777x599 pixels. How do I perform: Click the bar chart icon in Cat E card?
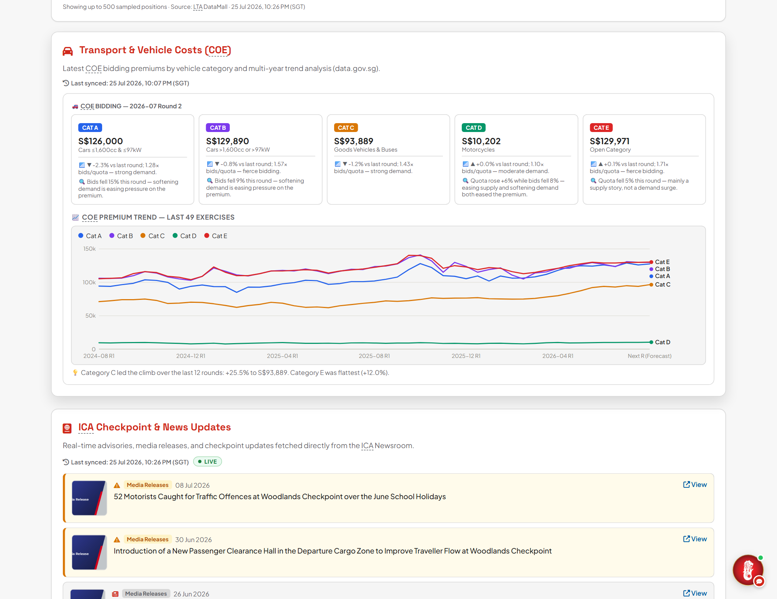pyautogui.click(x=593, y=164)
